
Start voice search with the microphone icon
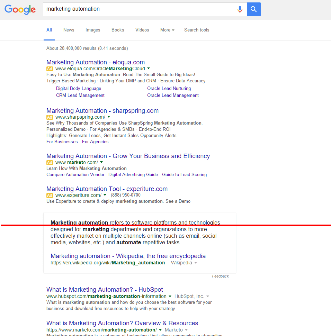pos(240,9)
